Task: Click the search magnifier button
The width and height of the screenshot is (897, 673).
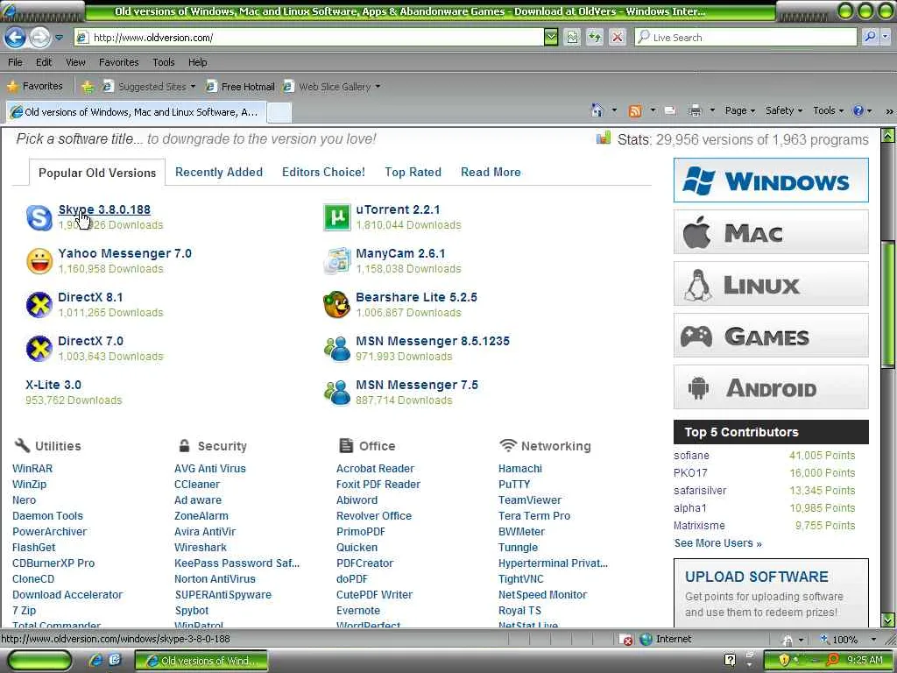Action: pos(870,37)
